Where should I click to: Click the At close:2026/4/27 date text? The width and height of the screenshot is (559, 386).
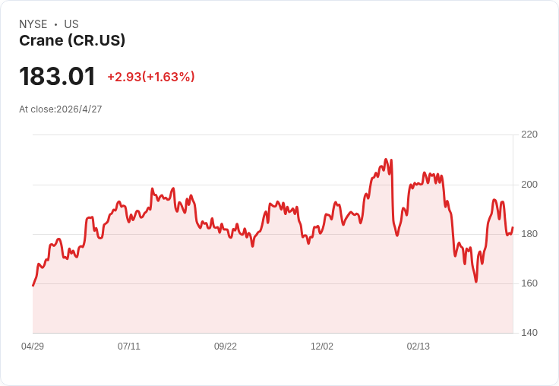61,109
